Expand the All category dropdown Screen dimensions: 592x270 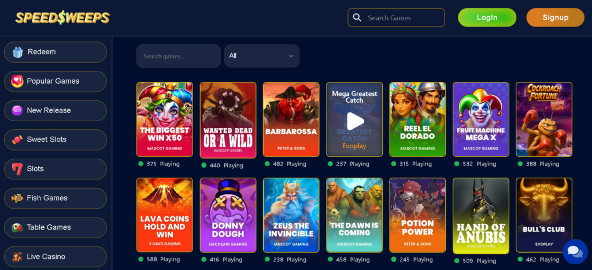pyautogui.click(x=262, y=56)
